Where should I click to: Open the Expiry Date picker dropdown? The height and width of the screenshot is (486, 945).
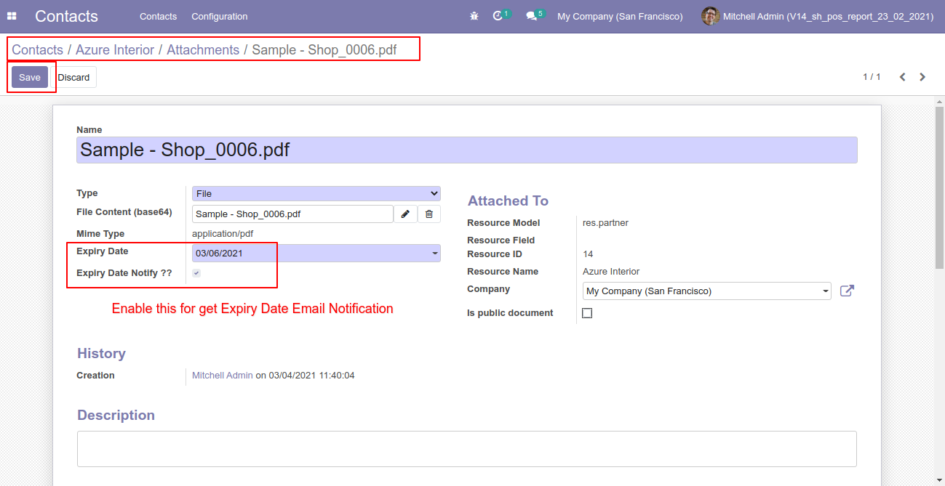point(316,253)
